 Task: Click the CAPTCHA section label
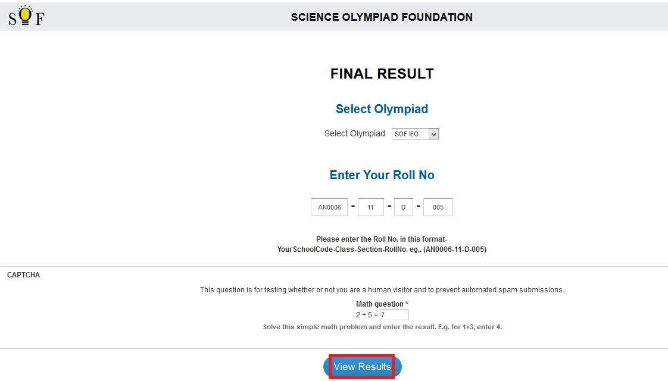click(23, 275)
